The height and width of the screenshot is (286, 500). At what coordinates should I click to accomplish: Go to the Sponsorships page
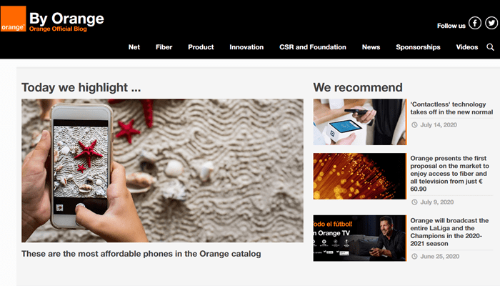[x=418, y=47]
